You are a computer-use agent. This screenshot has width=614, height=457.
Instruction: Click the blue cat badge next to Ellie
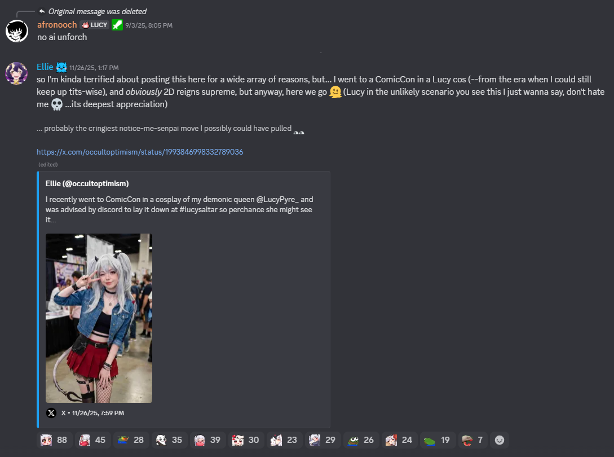coord(61,67)
